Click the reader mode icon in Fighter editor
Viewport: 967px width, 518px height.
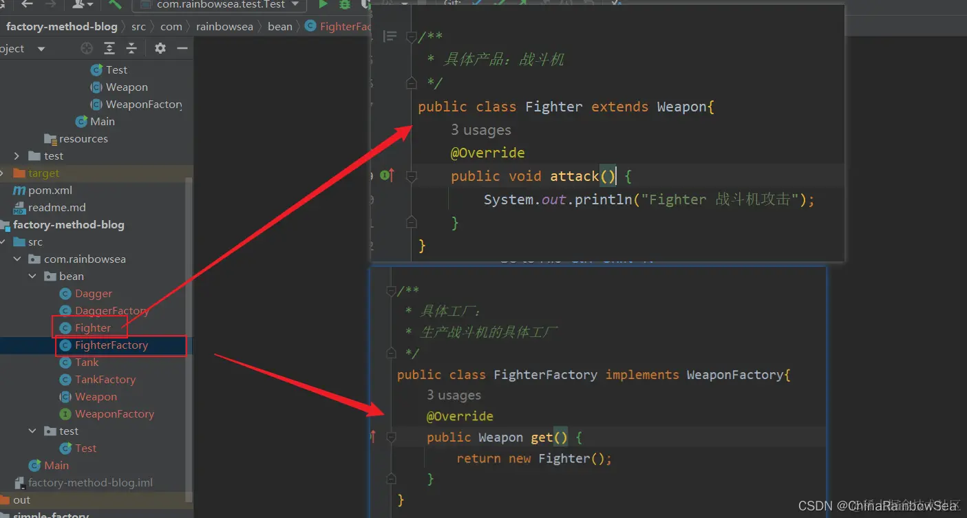pyautogui.click(x=390, y=36)
